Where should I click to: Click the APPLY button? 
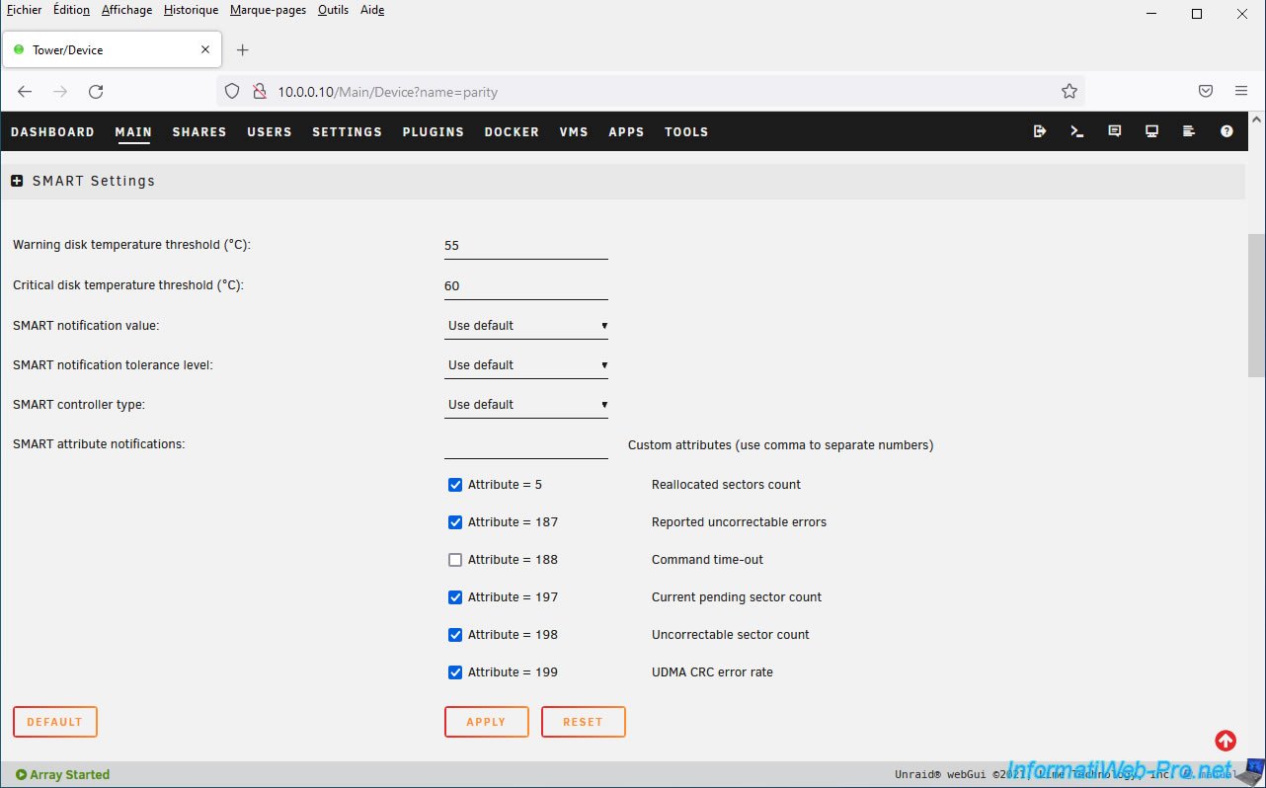tap(486, 722)
